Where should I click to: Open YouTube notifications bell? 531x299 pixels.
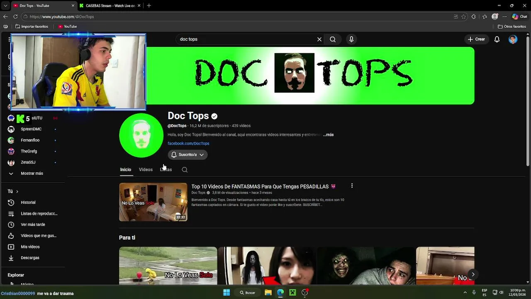(x=497, y=39)
